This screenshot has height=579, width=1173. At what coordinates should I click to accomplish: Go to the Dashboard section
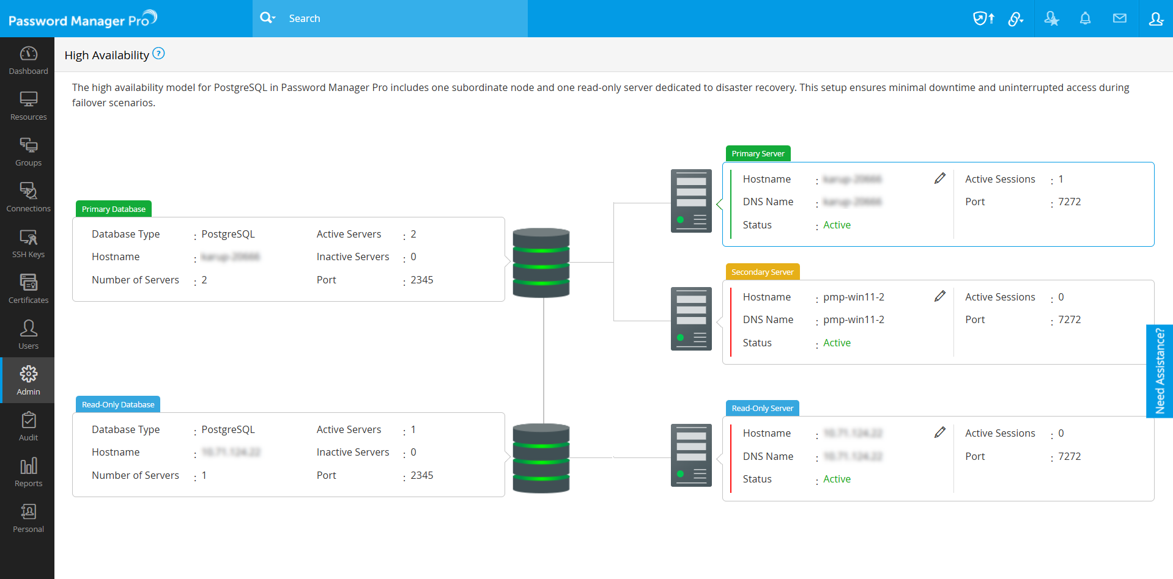tap(28, 60)
